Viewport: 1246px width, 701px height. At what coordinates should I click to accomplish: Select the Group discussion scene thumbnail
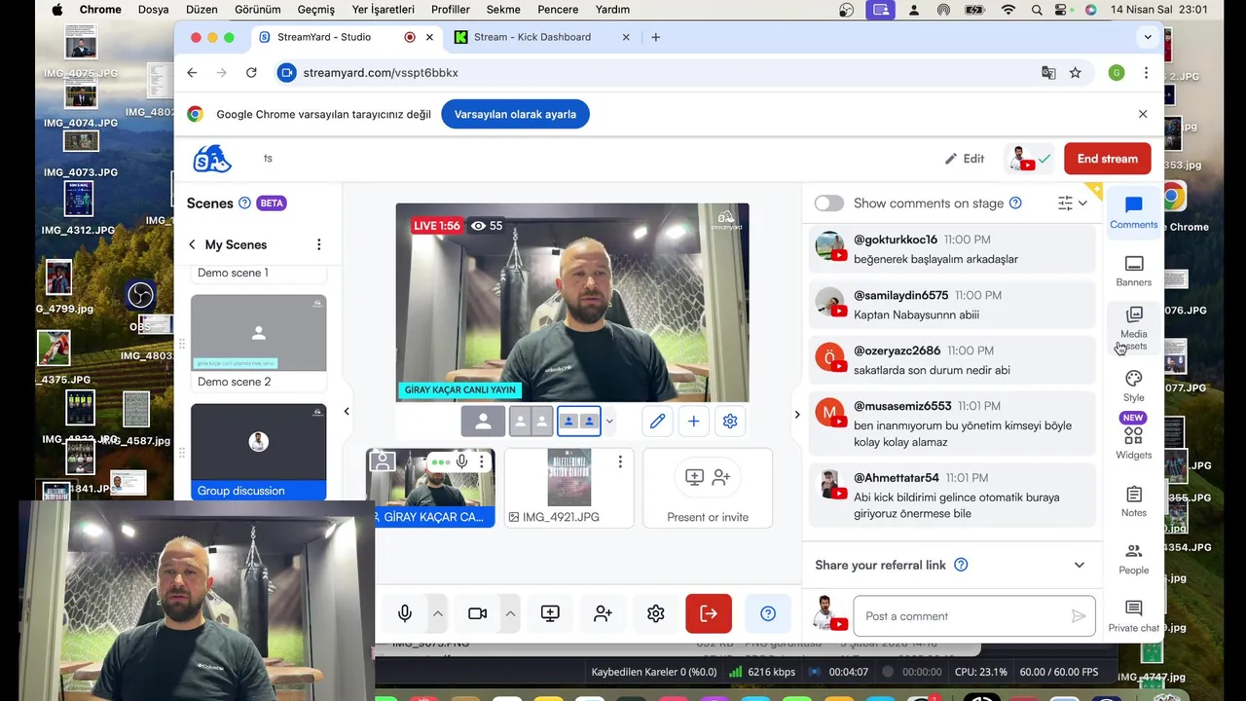[259, 452]
